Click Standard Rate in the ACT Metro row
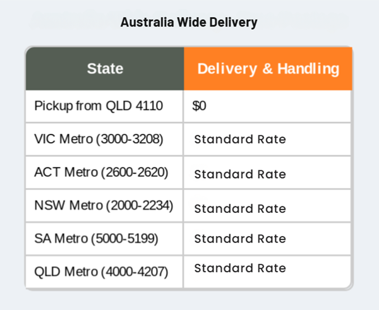379x310 pixels. 240,174
